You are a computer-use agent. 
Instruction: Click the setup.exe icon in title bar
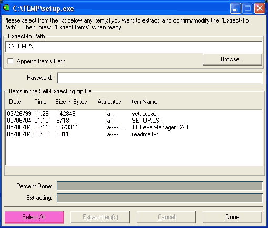click(x=6, y=8)
